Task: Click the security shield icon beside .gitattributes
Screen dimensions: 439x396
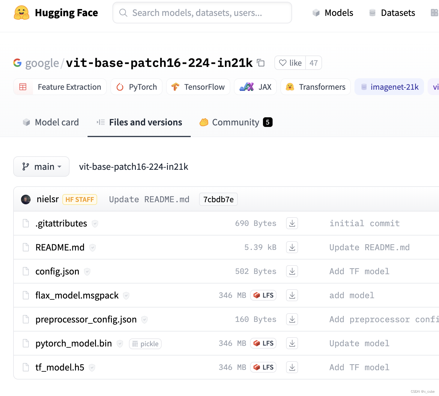Action: pyautogui.click(x=95, y=223)
